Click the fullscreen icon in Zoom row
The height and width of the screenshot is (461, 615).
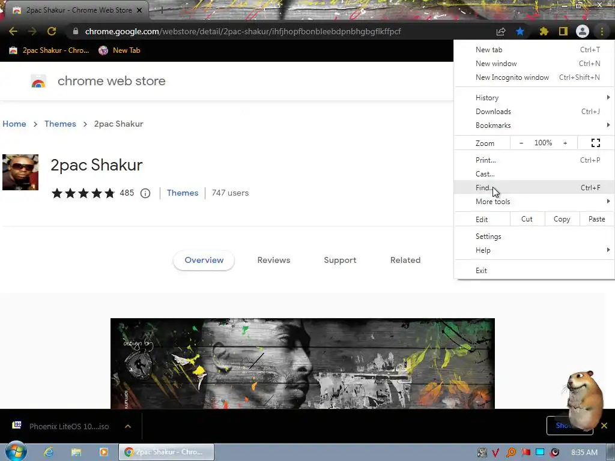point(596,143)
